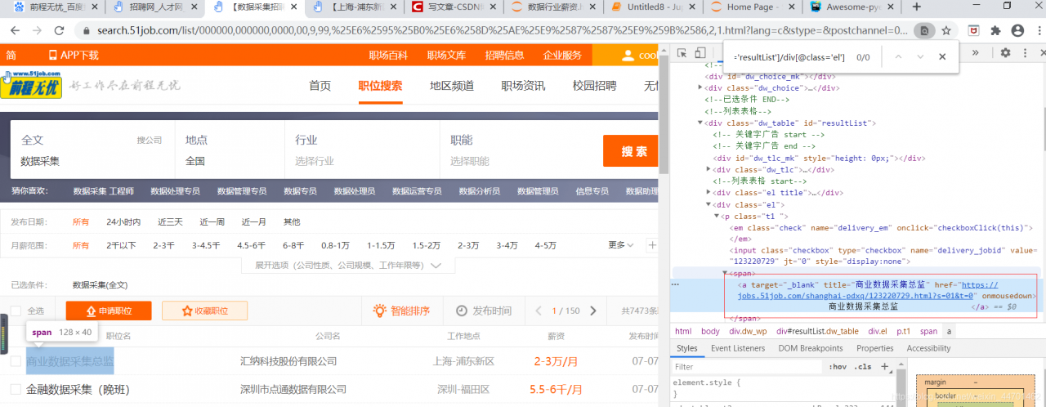This screenshot has width=1046, height=407.
Task: Collapse the p class="t1" node
Action: click(717, 217)
